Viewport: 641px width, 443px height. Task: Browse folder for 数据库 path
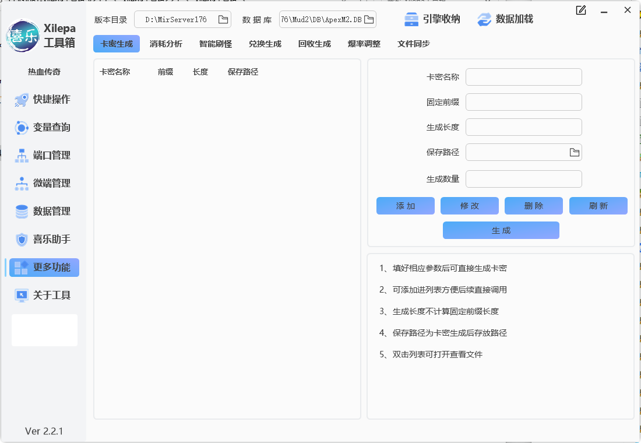[369, 20]
